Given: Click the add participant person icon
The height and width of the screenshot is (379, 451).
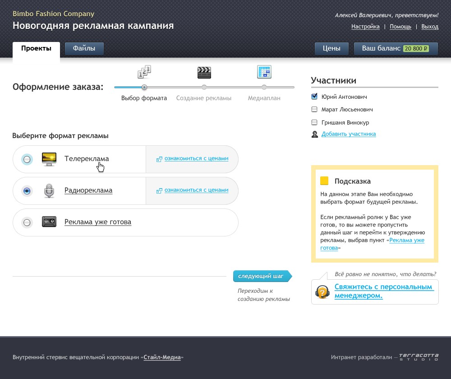Looking at the screenshot, I should (x=315, y=134).
